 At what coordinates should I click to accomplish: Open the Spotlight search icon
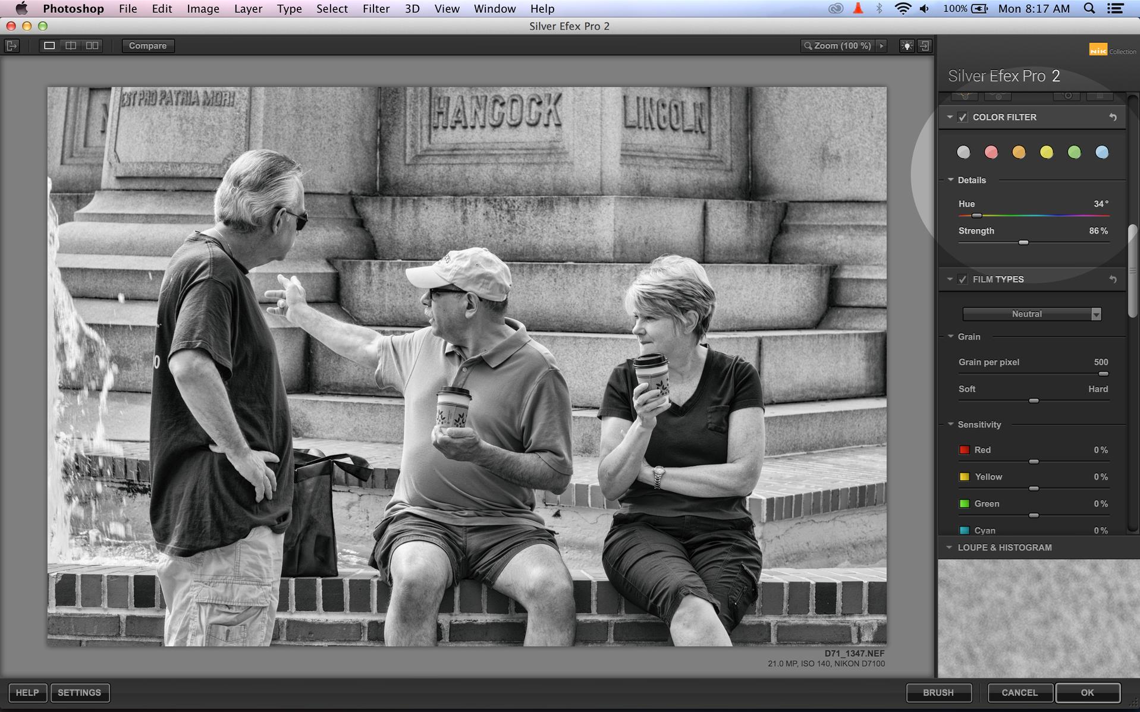point(1089,8)
